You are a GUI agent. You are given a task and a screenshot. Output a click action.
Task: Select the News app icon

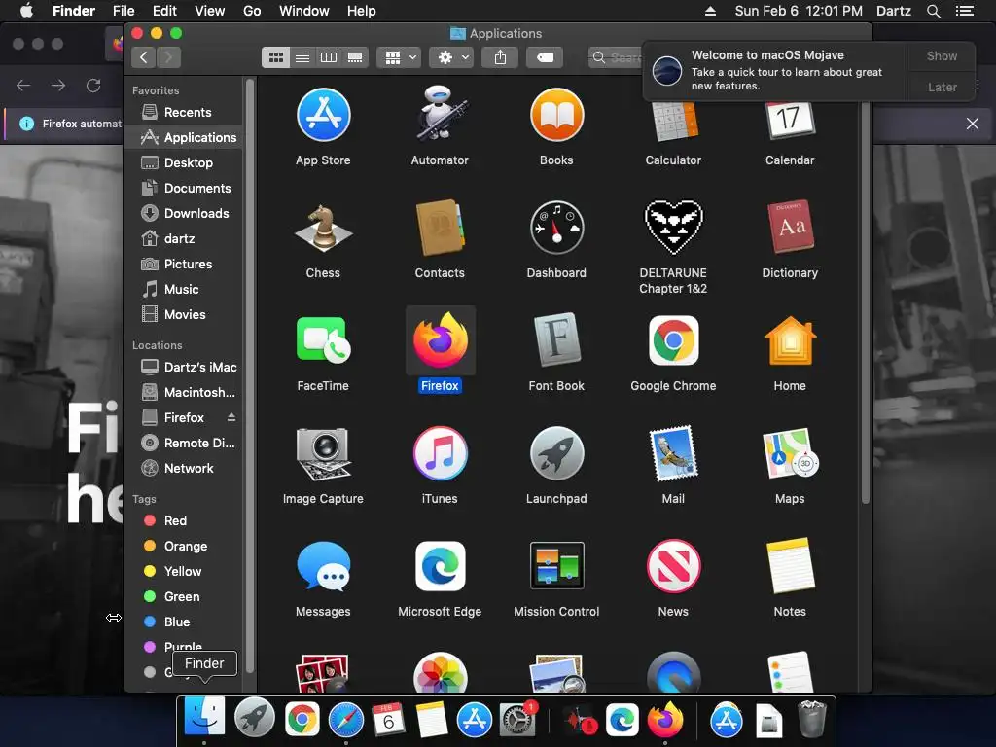673,566
